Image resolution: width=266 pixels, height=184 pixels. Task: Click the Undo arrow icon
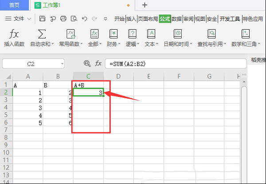coord(84,19)
